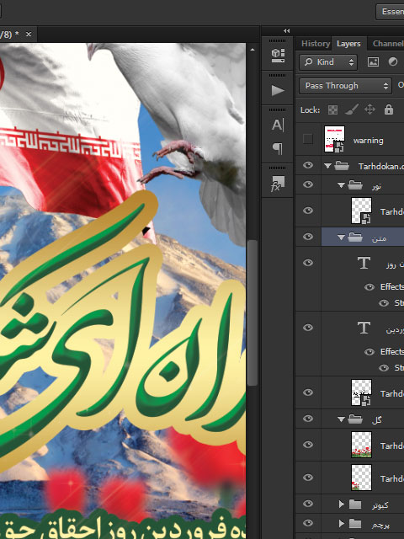Collapse the گل group
This screenshot has width=404, height=539.
click(341, 419)
